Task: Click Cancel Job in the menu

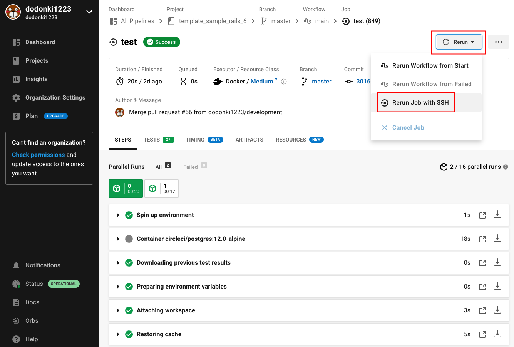Action: pos(426,128)
